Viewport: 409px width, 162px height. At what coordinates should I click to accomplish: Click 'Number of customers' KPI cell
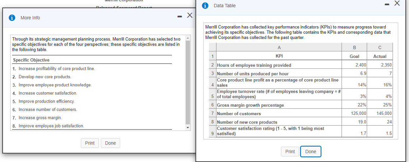click(x=279, y=114)
